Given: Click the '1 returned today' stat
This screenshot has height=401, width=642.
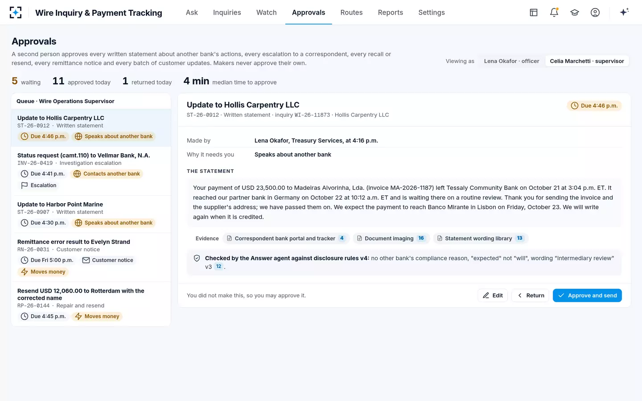Looking at the screenshot, I should [x=147, y=82].
